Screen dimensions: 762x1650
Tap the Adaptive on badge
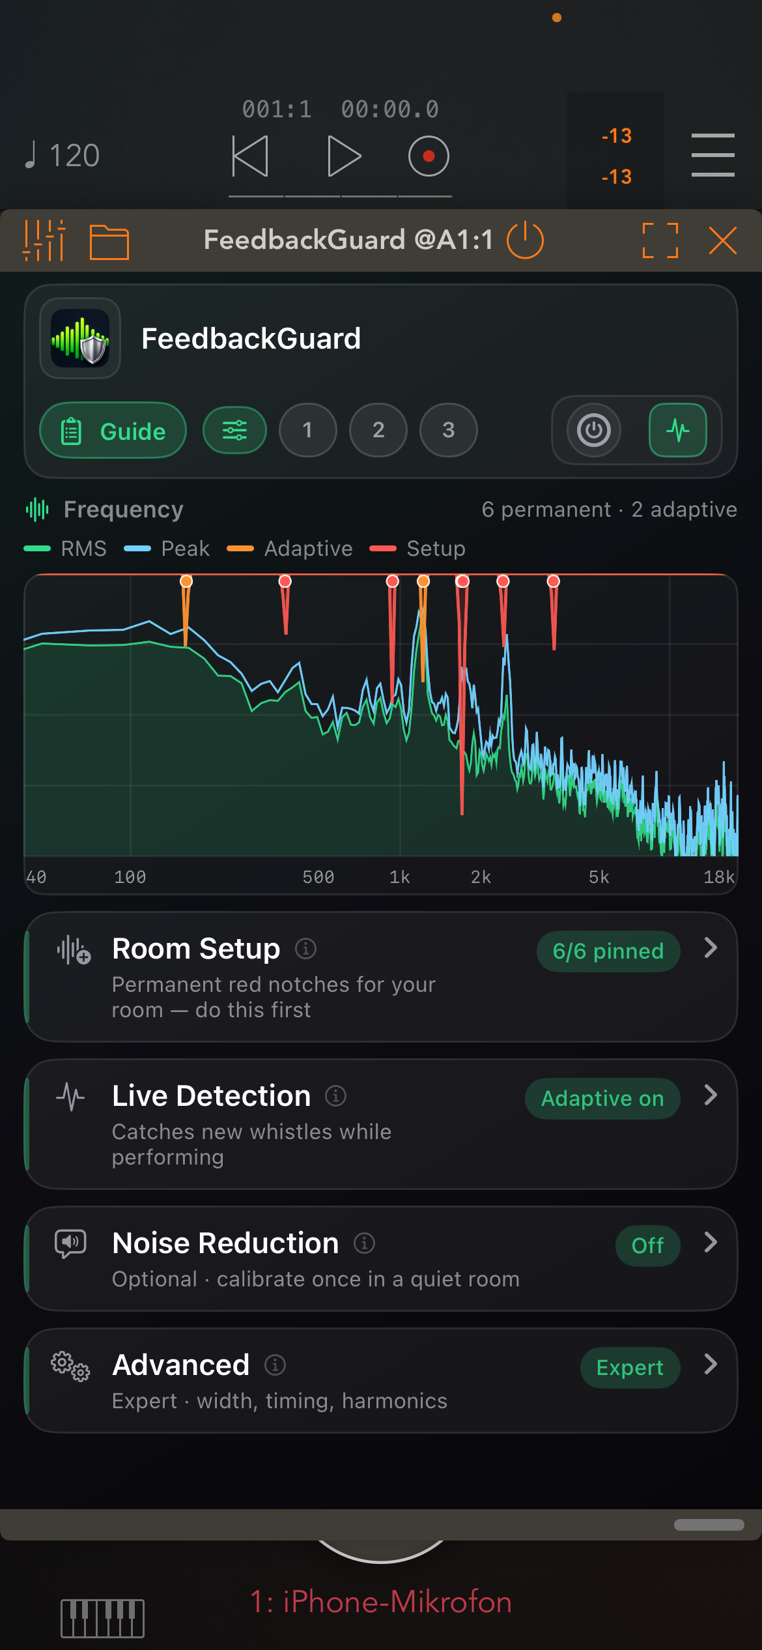[602, 1099]
